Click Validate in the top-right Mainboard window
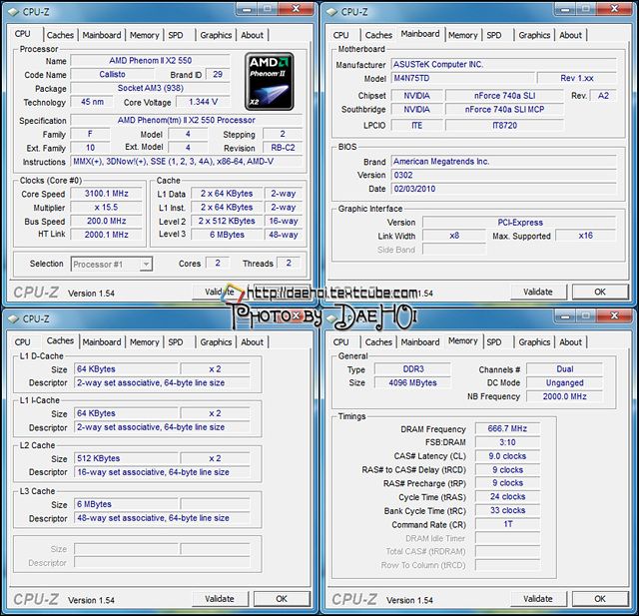This screenshot has height=616, width=639. pyautogui.click(x=538, y=292)
